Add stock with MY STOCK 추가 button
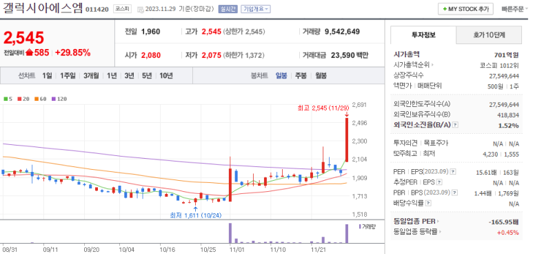The width and height of the screenshot is (533, 254). point(465,9)
